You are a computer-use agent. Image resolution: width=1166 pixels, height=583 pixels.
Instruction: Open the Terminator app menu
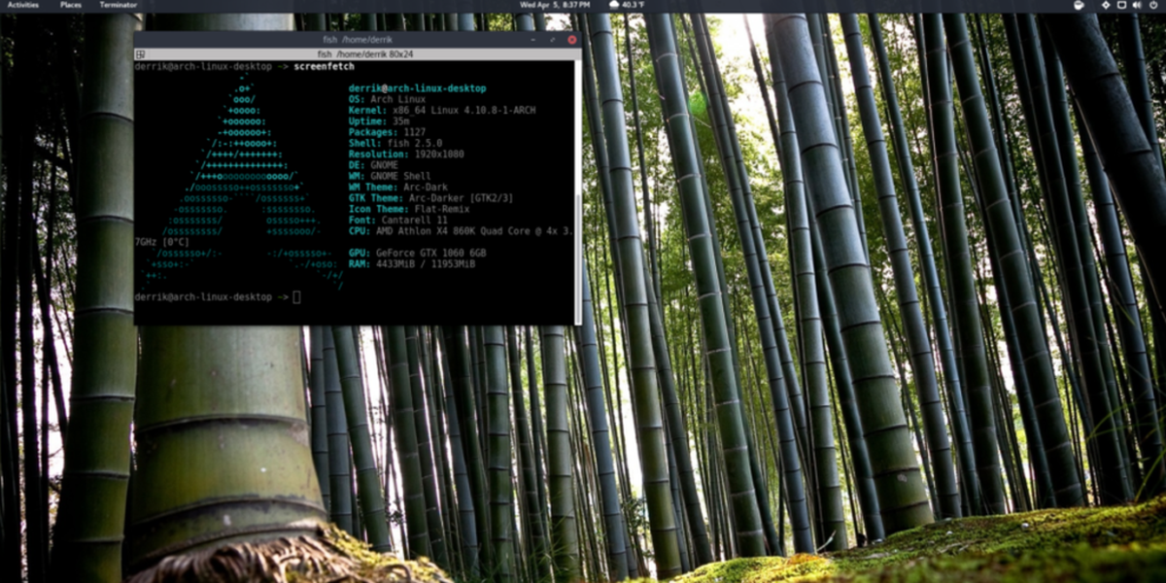(119, 6)
